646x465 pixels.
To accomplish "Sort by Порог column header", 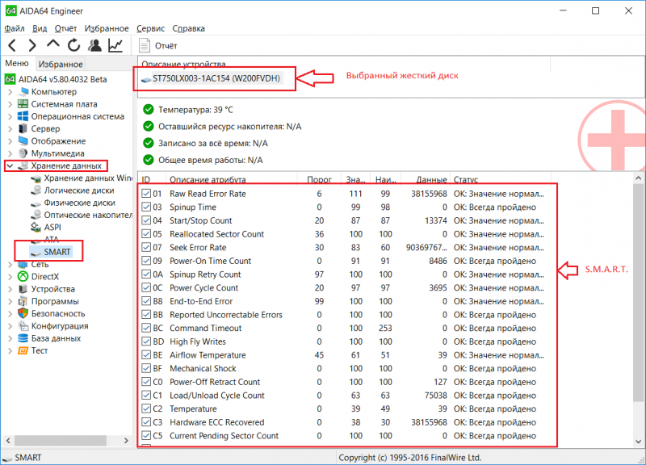I will [319, 179].
